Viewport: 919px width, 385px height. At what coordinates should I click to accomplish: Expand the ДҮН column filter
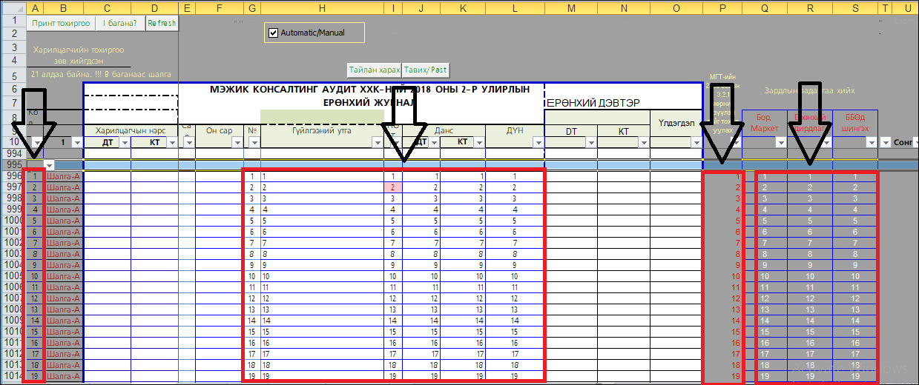pyautogui.click(x=537, y=142)
